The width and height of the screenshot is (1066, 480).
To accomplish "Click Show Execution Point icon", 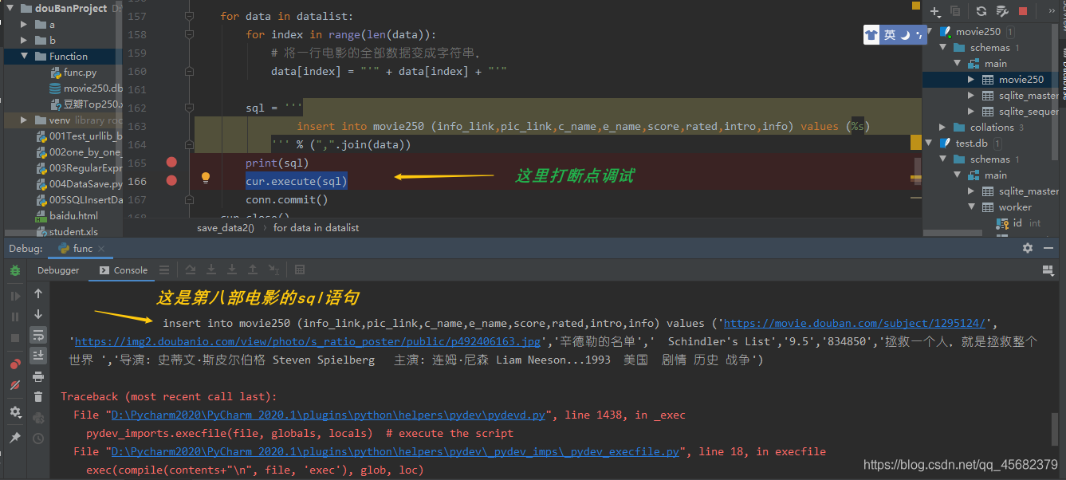I will 164,270.
